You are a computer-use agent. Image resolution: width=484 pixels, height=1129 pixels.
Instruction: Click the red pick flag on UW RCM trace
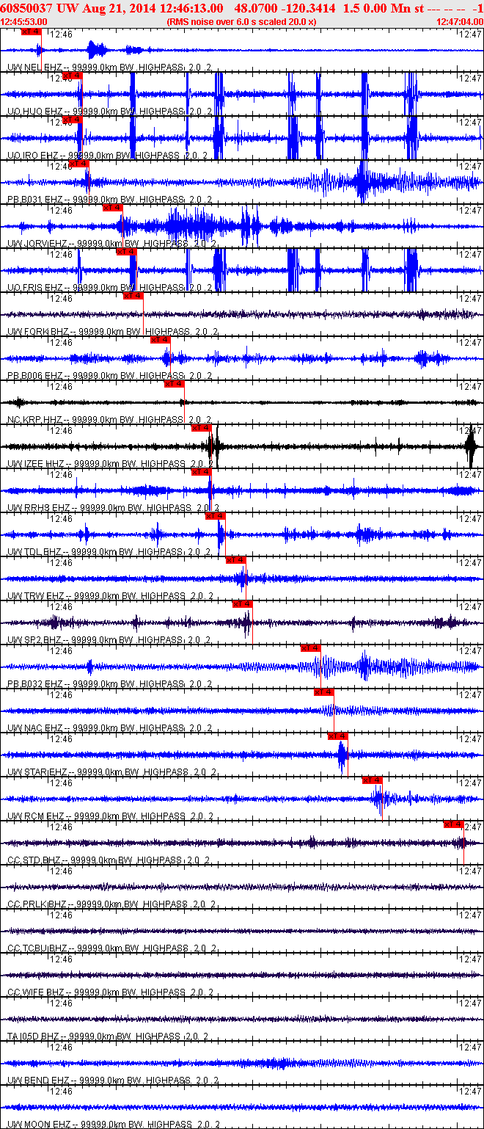pos(372,780)
